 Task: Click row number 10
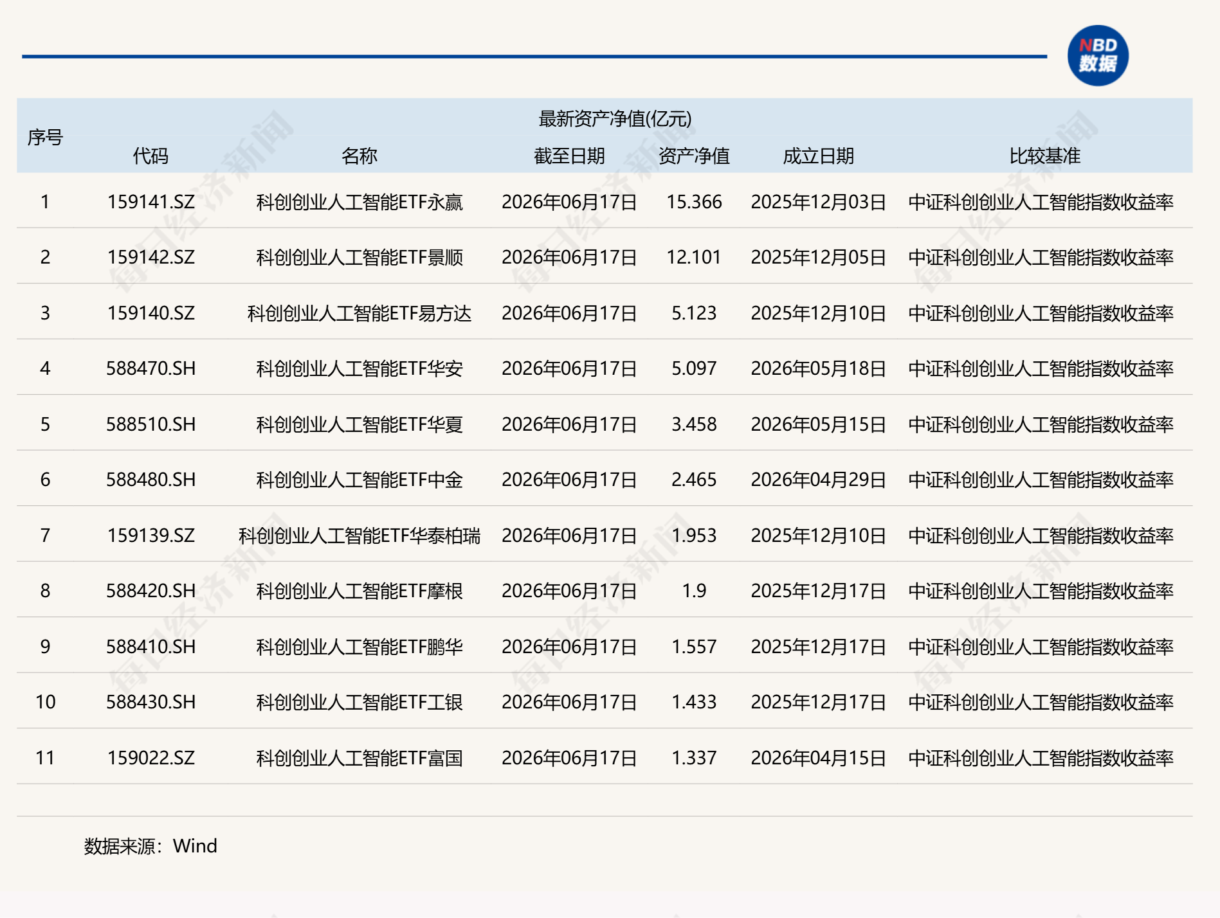[45, 702]
